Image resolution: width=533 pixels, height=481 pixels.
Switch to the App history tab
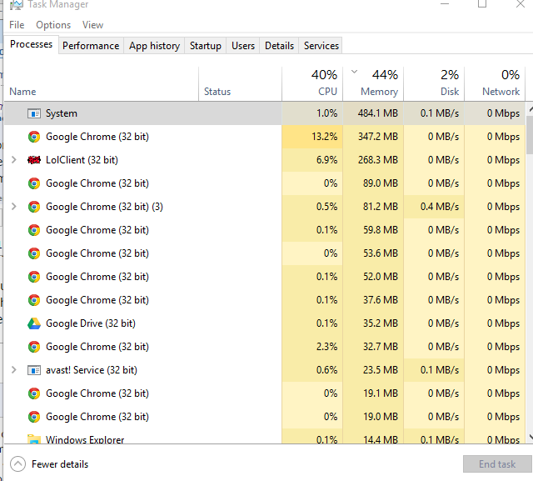pos(154,46)
